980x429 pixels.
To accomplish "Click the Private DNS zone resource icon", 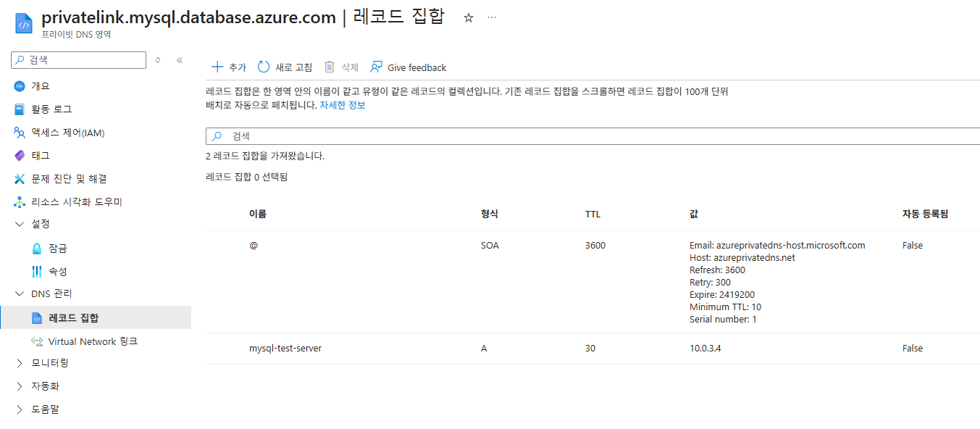I will 24,23.
